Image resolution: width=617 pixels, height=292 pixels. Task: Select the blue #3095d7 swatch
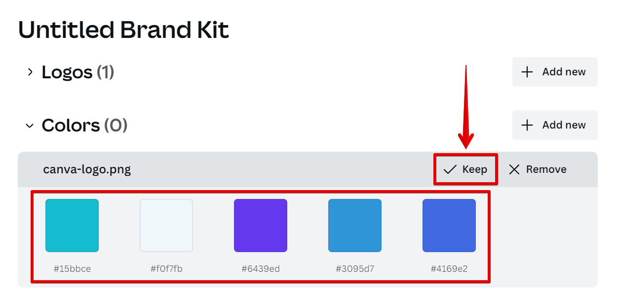(x=355, y=226)
